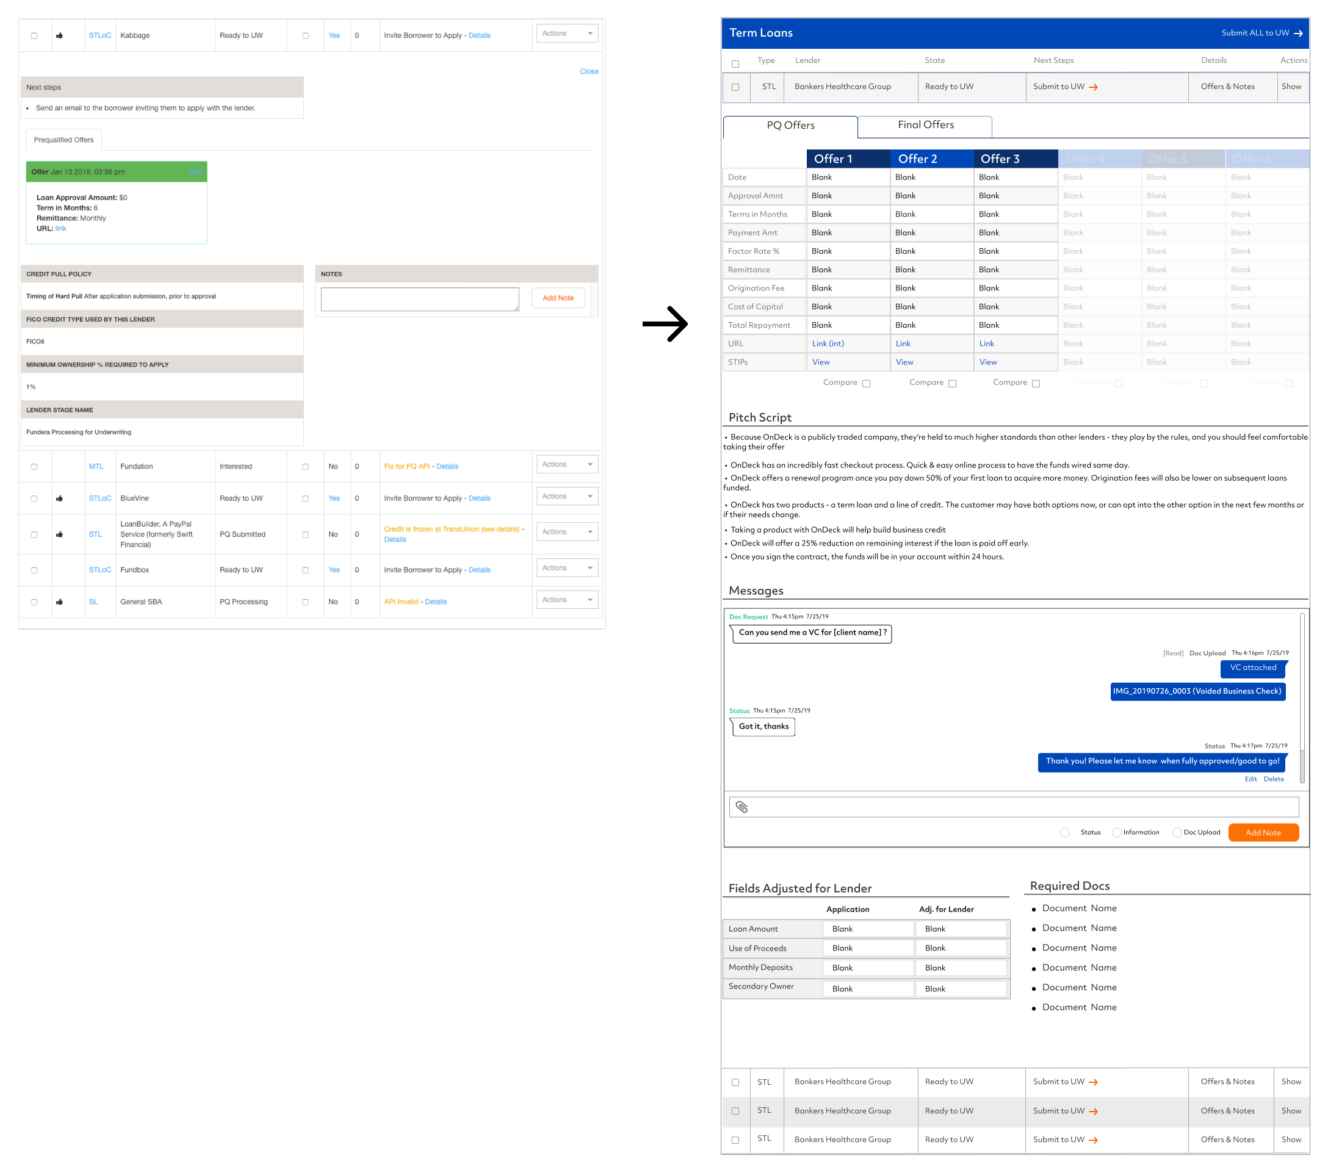
Task: Click the paperclip attachment icon in Messages
Action: [742, 807]
